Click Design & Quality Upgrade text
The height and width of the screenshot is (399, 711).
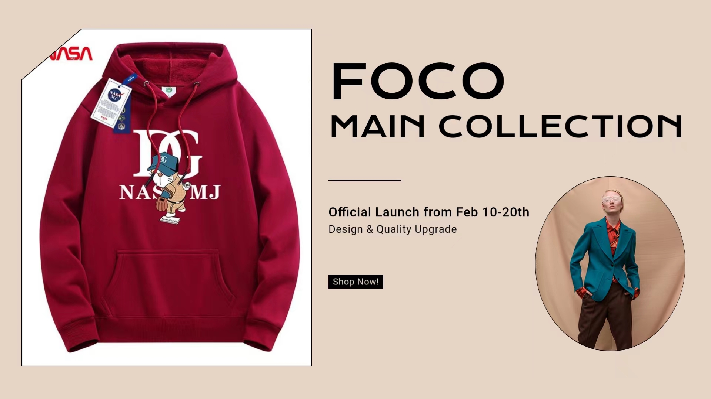(x=393, y=229)
